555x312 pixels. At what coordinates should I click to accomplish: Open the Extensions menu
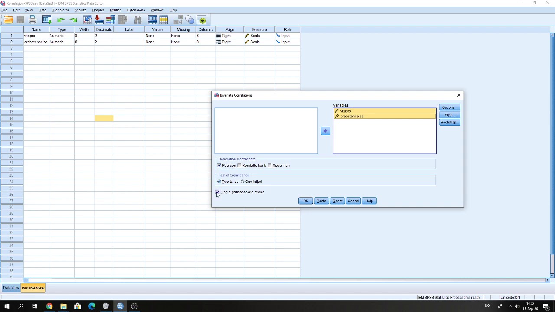click(x=136, y=10)
